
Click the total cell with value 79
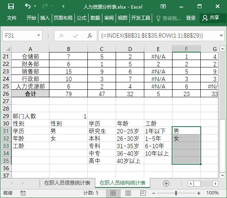69,94
